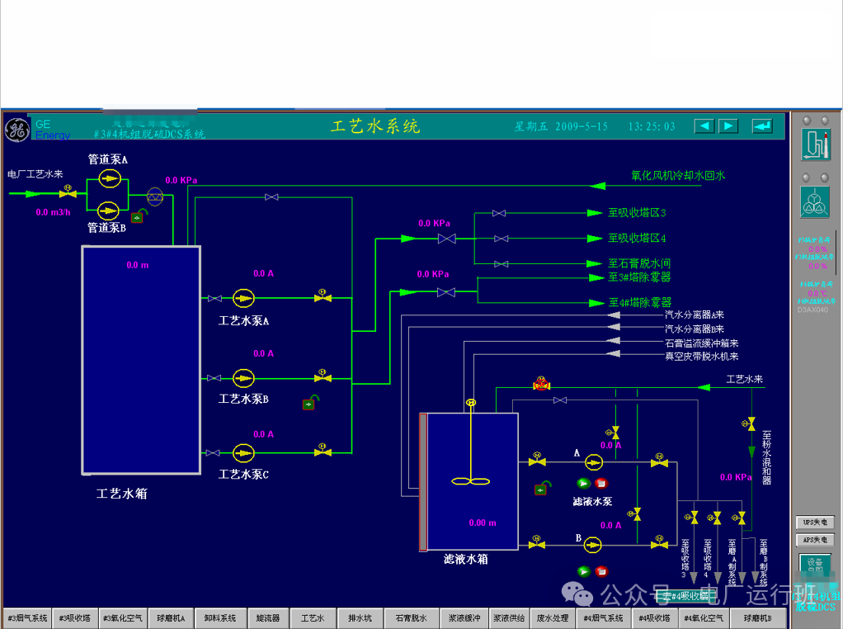The width and height of the screenshot is (843, 629).
Task: Click the UPS失电 alarm button
Action: [x=815, y=522]
